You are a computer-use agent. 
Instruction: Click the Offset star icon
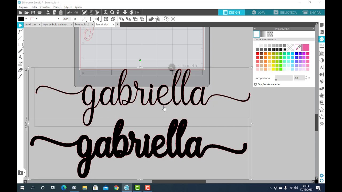[x=158, y=19]
